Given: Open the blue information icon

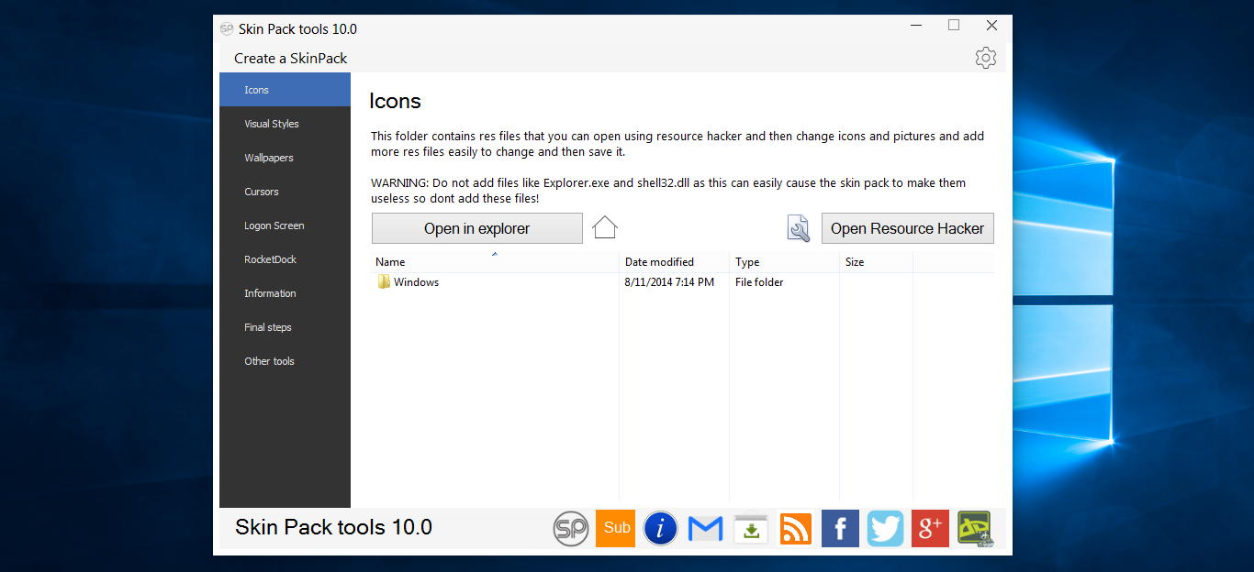Looking at the screenshot, I should tap(660, 529).
